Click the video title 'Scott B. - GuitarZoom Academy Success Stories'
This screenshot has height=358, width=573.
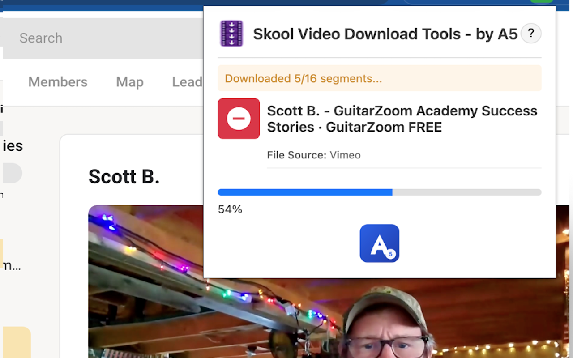click(402, 119)
